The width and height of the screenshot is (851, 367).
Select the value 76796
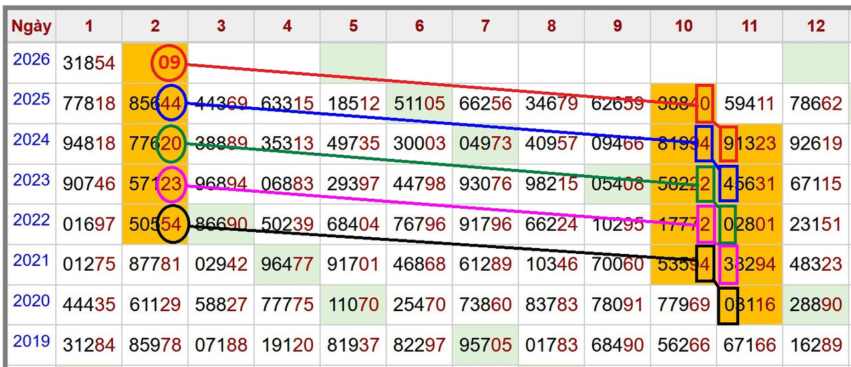[419, 225]
